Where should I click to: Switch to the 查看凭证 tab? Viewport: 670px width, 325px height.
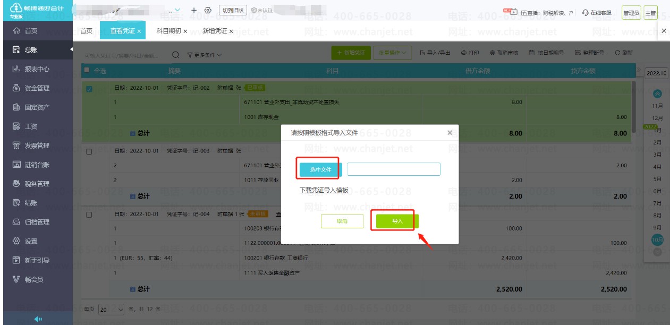[x=123, y=31]
